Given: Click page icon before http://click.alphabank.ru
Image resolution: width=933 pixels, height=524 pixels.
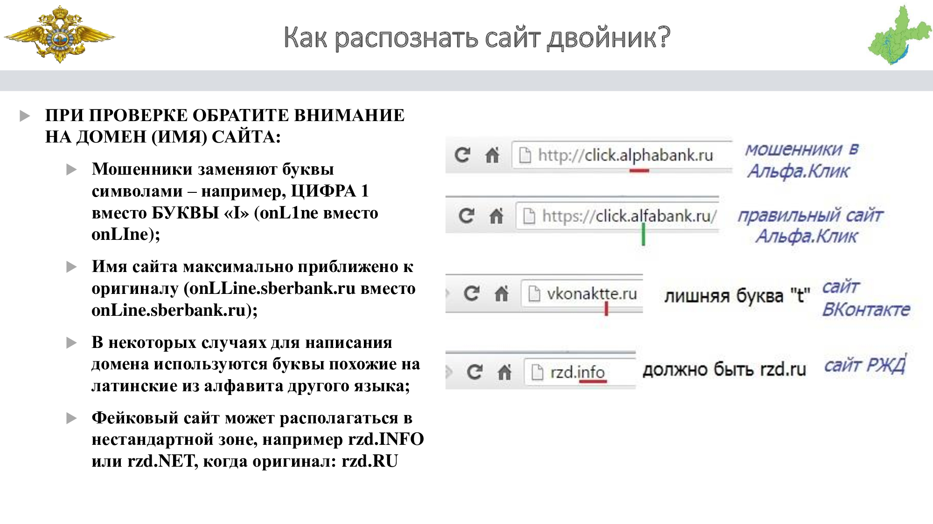Looking at the screenshot, I should click(x=525, y=155).
